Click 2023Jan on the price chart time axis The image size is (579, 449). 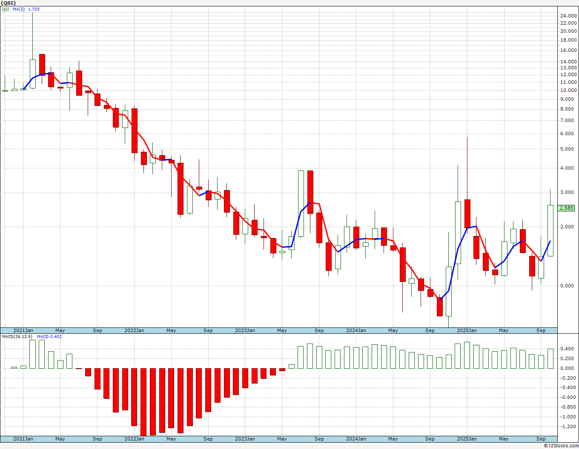click(x=245, y=330)
